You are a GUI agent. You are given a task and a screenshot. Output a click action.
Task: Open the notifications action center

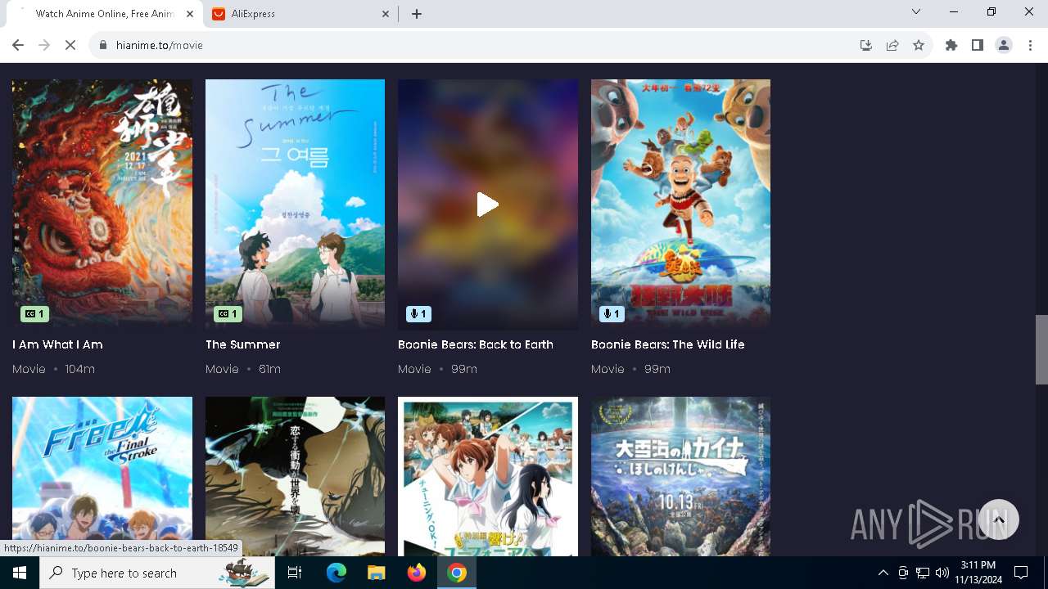click(x=1021, y=573)
